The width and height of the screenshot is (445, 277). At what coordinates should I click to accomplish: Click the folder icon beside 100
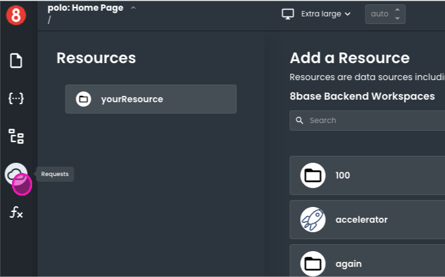[313, 175]
